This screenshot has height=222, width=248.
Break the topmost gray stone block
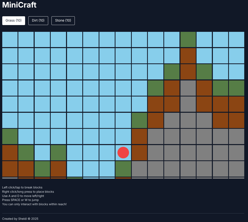(x=188, y=88)
